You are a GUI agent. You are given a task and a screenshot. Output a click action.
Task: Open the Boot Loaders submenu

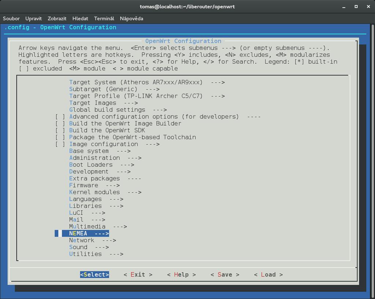click(x=102, y=165)
